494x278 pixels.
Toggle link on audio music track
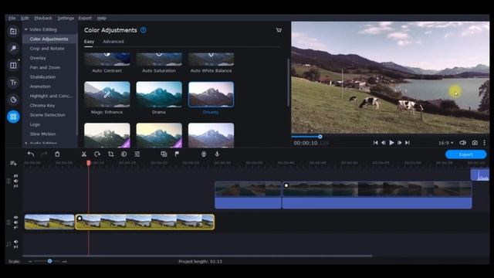pyautogui.click(x=15, y=247)
